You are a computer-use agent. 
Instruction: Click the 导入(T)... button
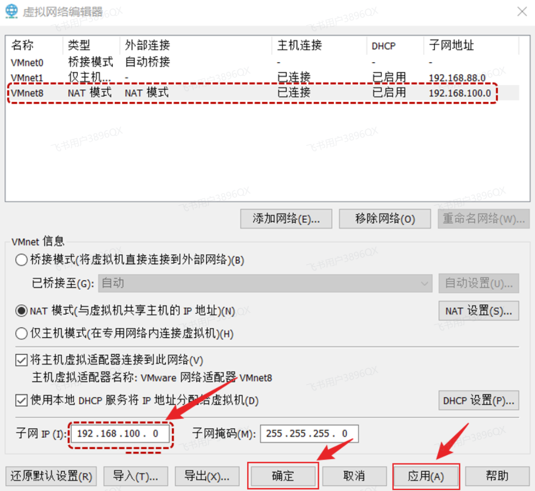pyautogui.click(x=136, y=476)
